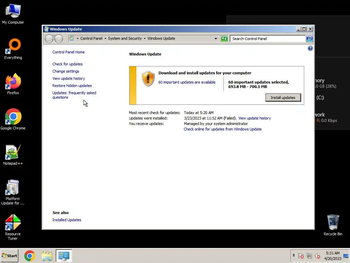Image resolution: width=350 pixels, height=263 pixels.
Task: Click the Forward navigation arrow
Action: [59, 39]
